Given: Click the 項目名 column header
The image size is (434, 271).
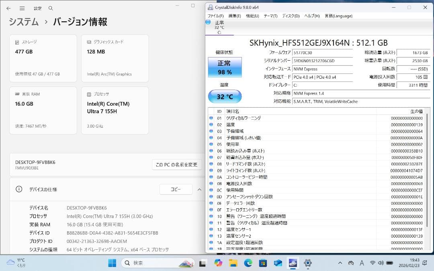Looking at the screenshot, I should click(x=300, y=111).
